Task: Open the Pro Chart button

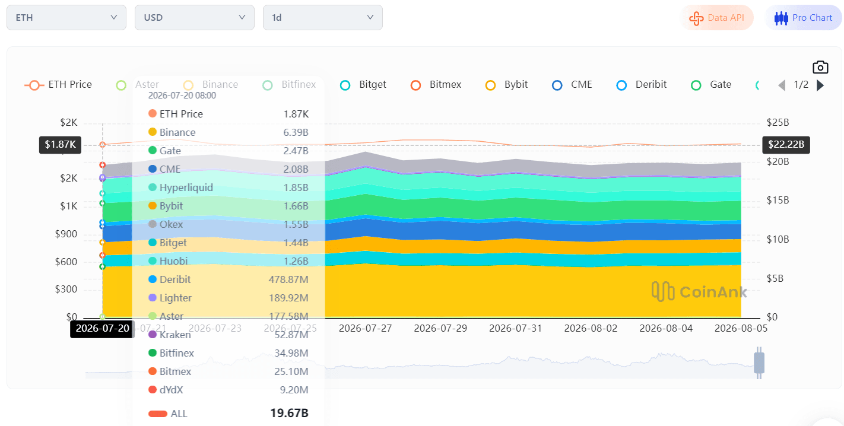Action: click(x=804, y=18)
